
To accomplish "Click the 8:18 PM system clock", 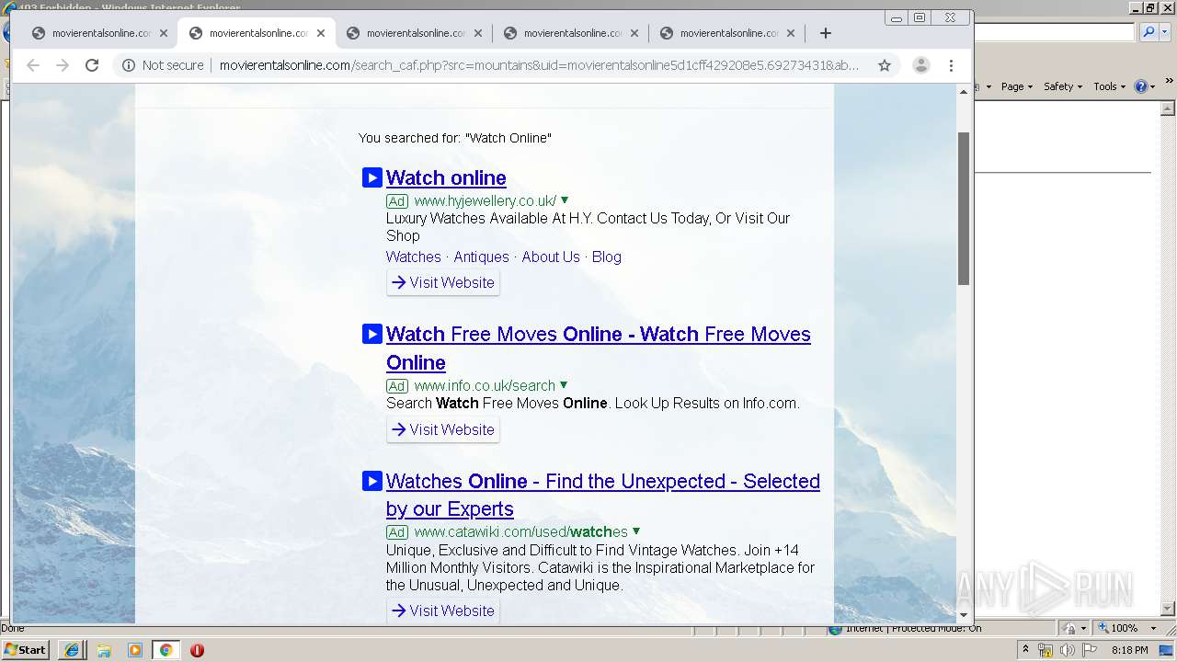I will [x=1129, y=650].
